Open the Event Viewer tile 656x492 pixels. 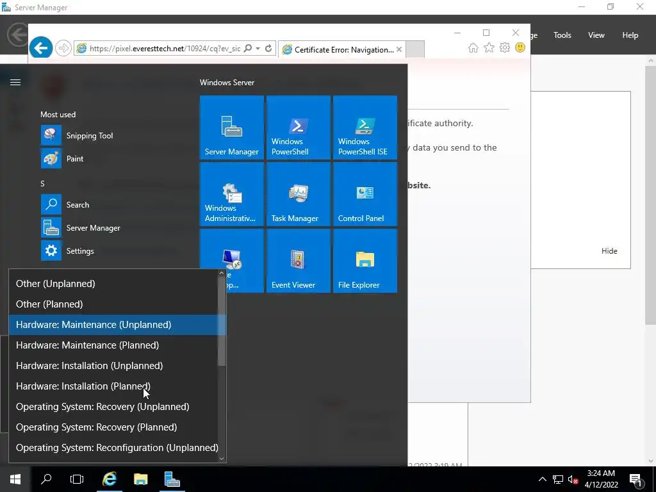point(299,261)
